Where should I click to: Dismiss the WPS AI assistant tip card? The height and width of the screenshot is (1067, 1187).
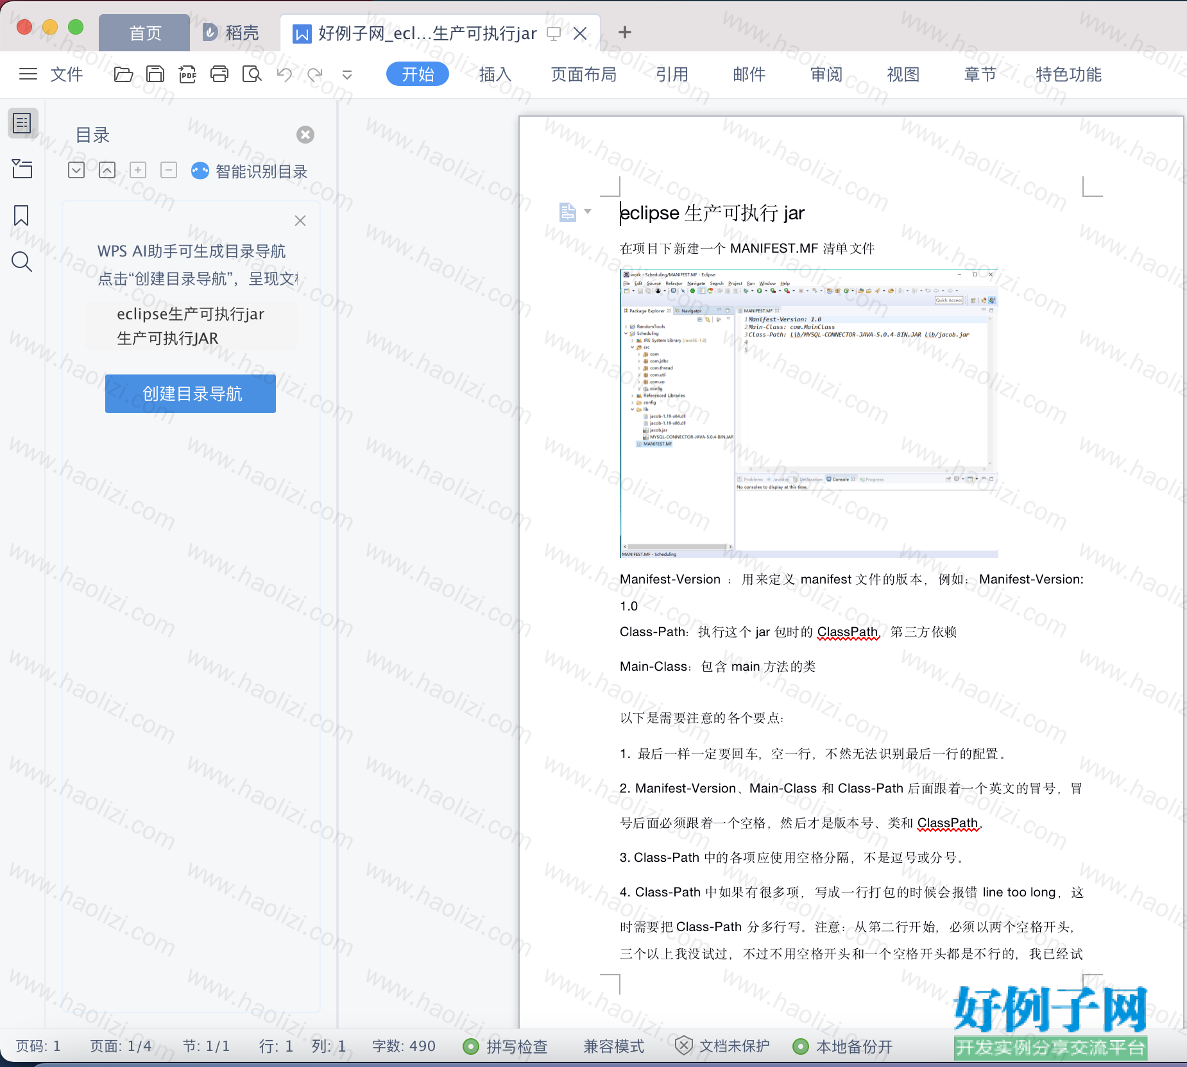coord(300,221)
